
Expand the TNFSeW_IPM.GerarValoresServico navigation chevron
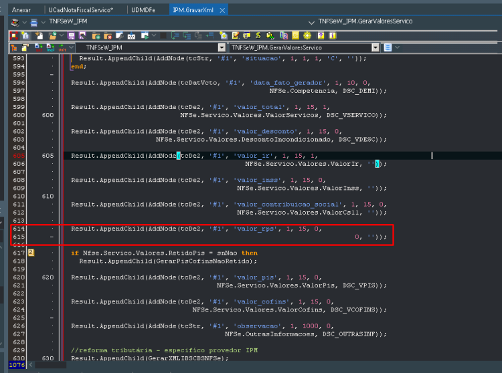[x=311, y=22]
